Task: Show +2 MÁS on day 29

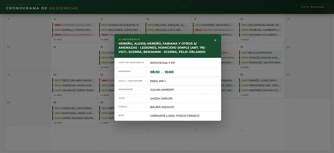Action: 57,123
